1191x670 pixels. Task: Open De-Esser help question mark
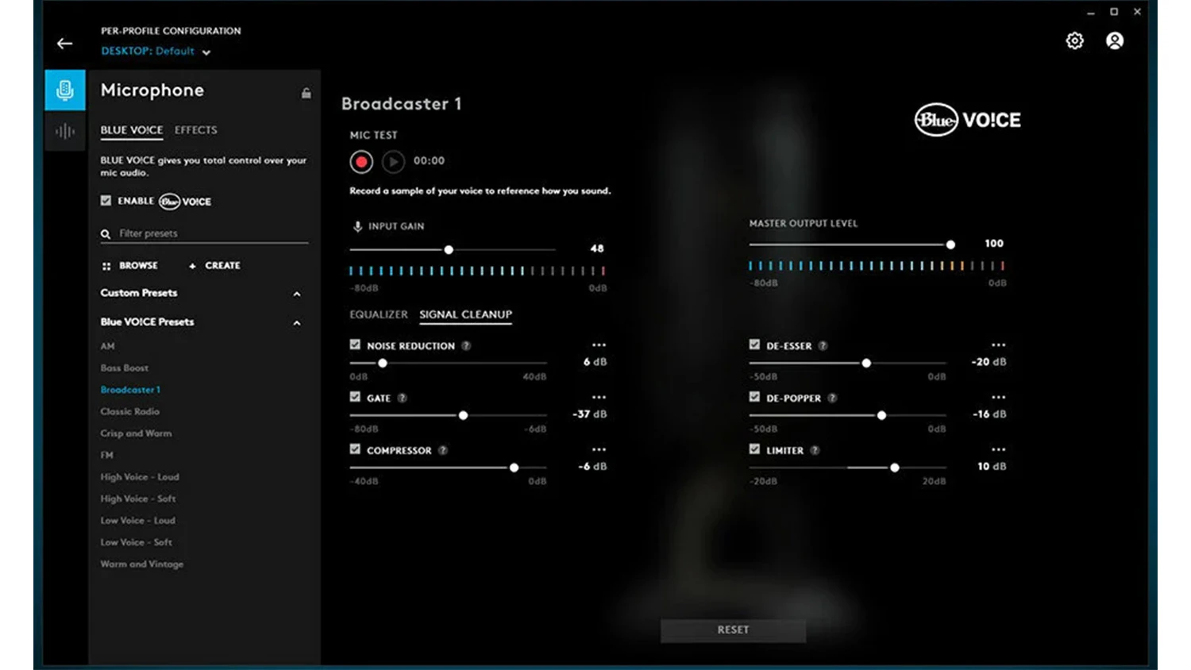pyautogui.click(x=823, y=345)
